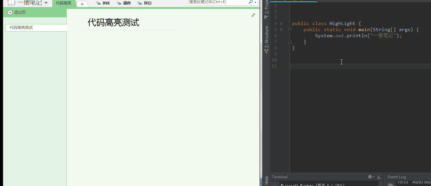
Task: Open the 一册笔记 notebook dropdown
Action: [46, 3]
